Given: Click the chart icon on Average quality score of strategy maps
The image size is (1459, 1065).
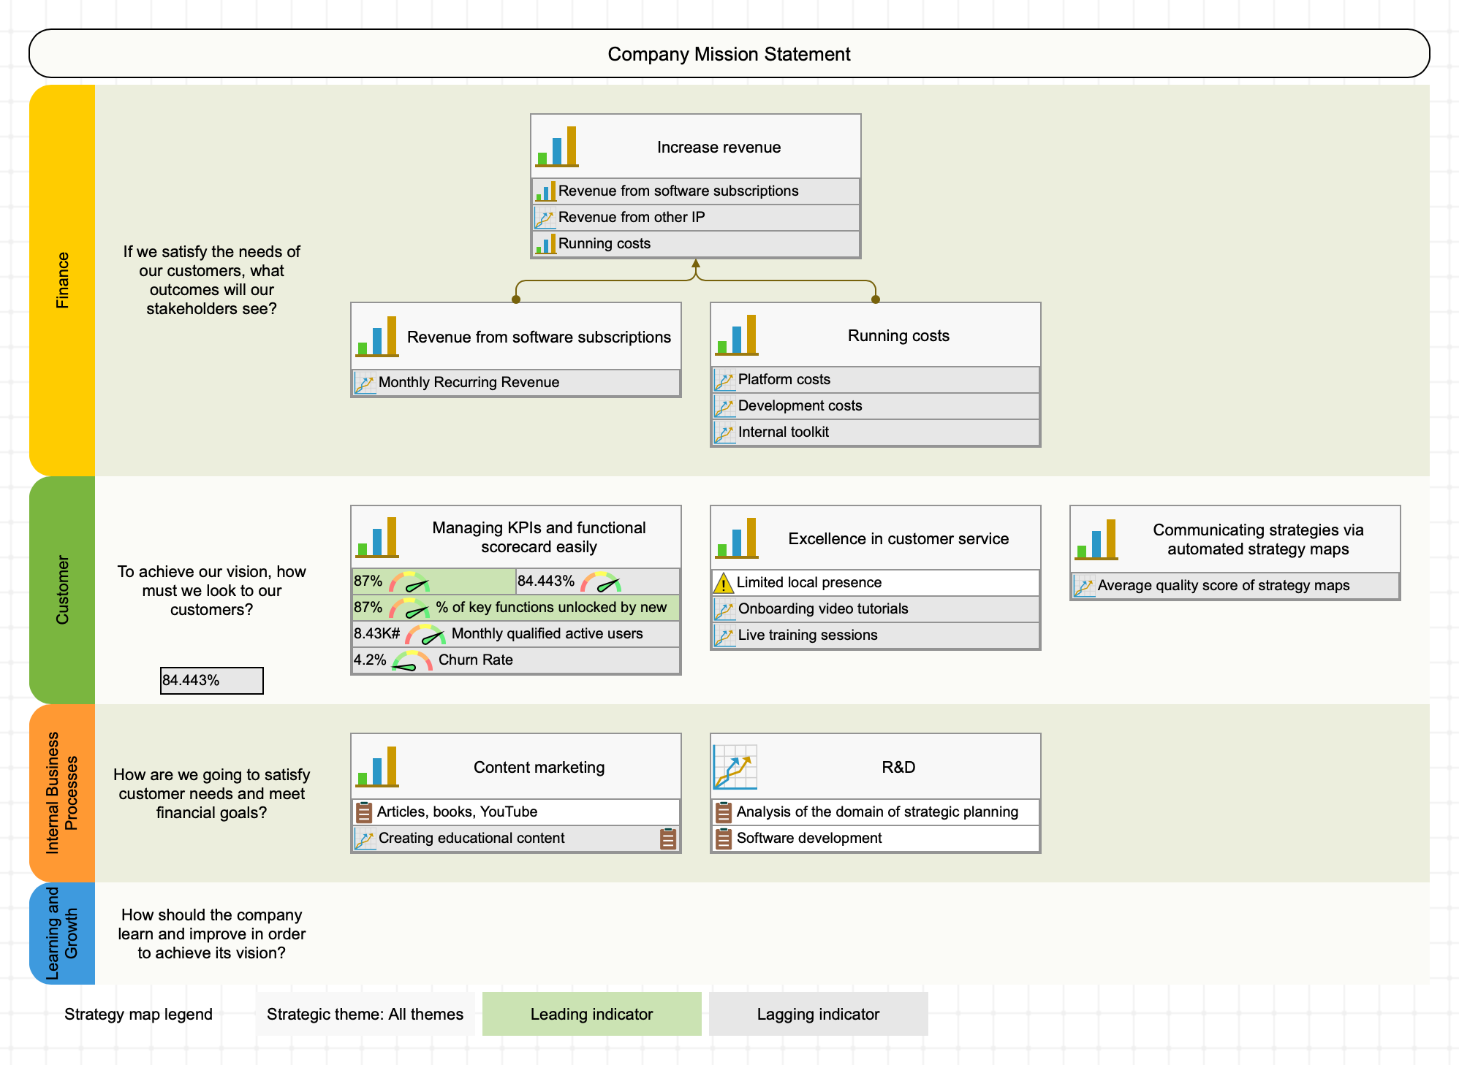Looking at the screenshot, I should pos(1083,585).
